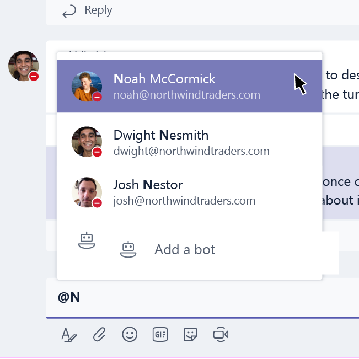Click the message author's avatar left of the popup
The image size is (359, 359).
[x=23, y=66]
